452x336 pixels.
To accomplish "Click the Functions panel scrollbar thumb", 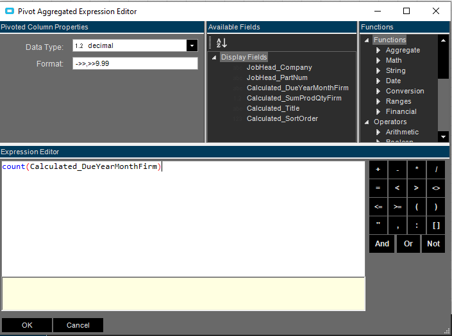I will (x=444, y=63).
